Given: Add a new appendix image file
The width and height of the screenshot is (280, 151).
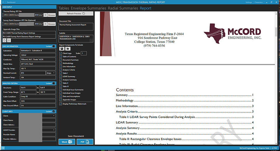Looking at the screenshot, I should [x=4, y=40].
